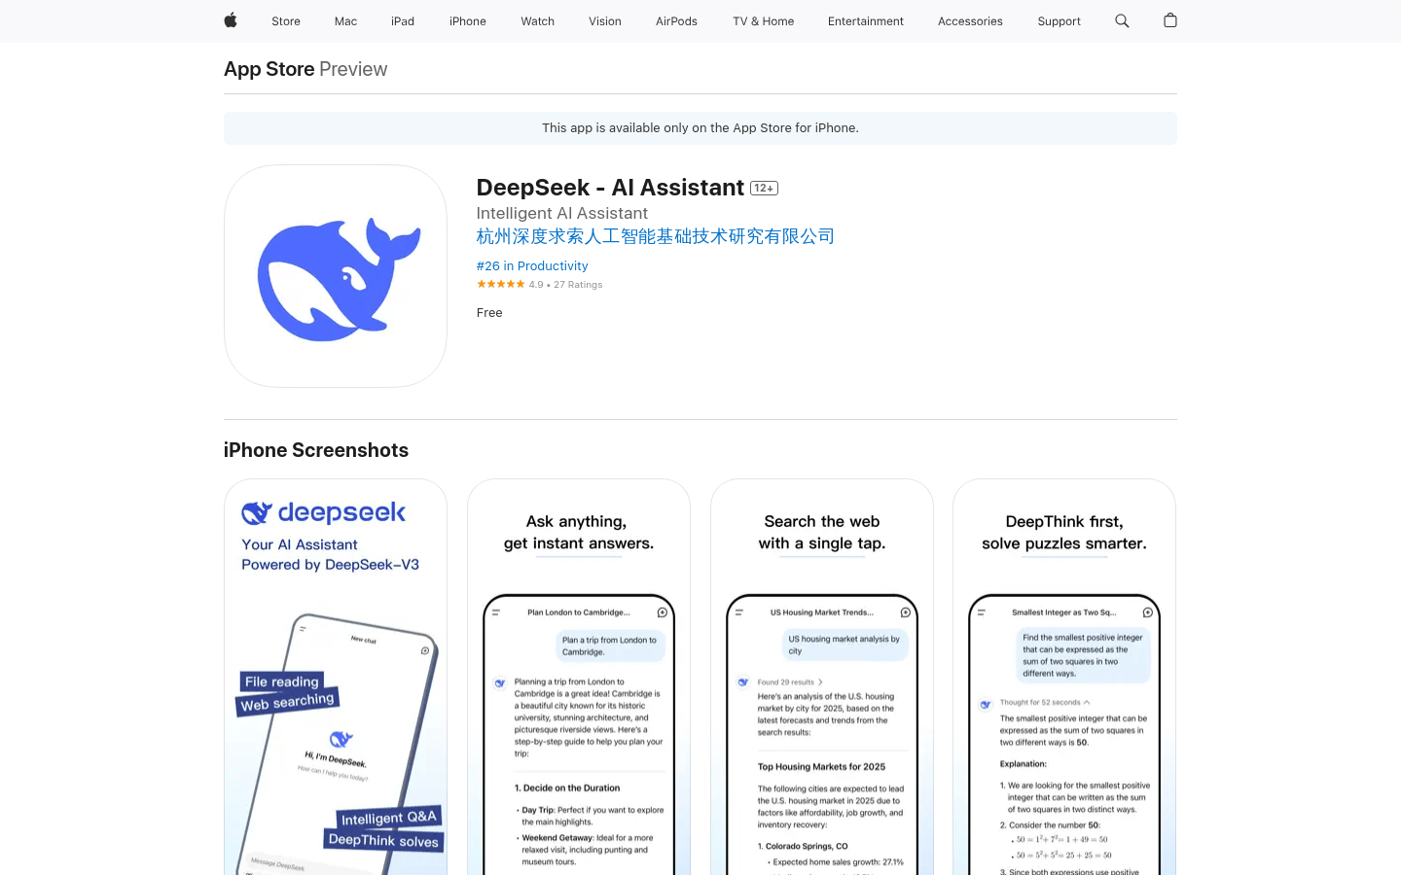Click the Apple logo icon

click(x=231, y=20)
